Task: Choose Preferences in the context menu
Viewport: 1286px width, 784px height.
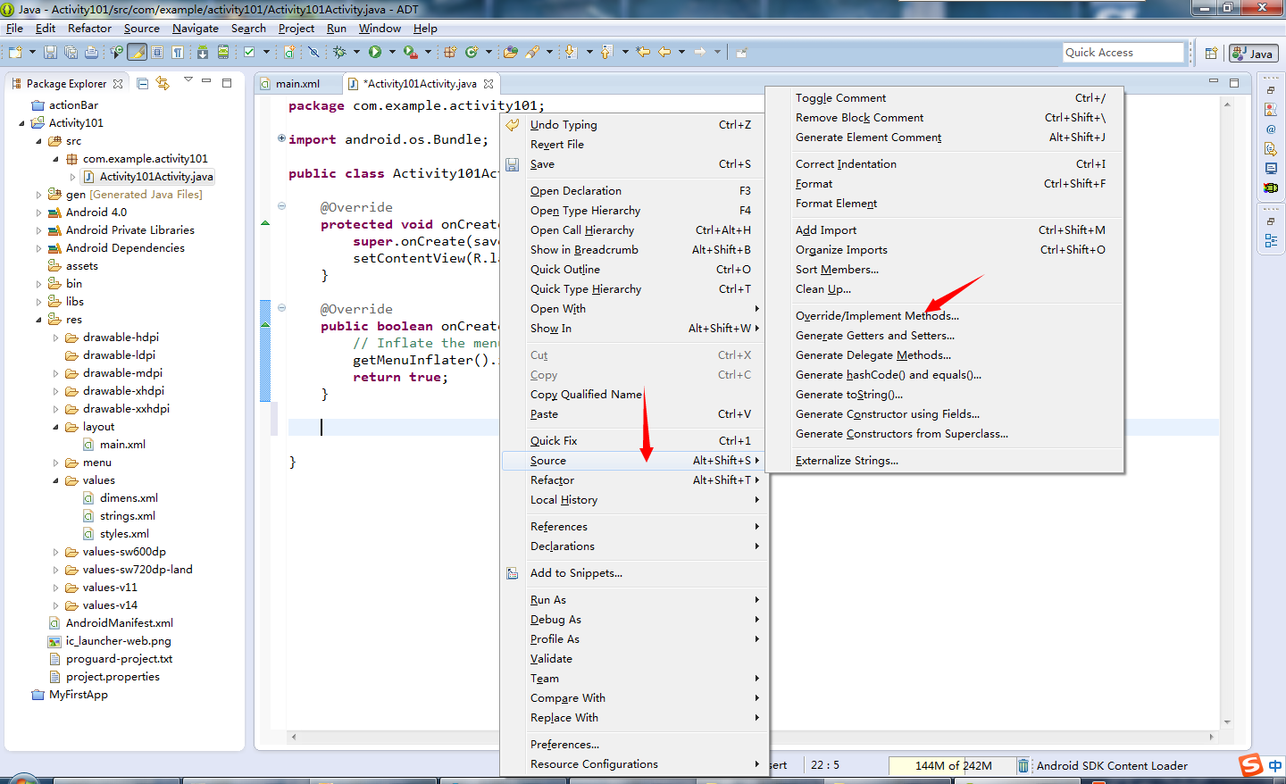Action: [x=635, y=745]
